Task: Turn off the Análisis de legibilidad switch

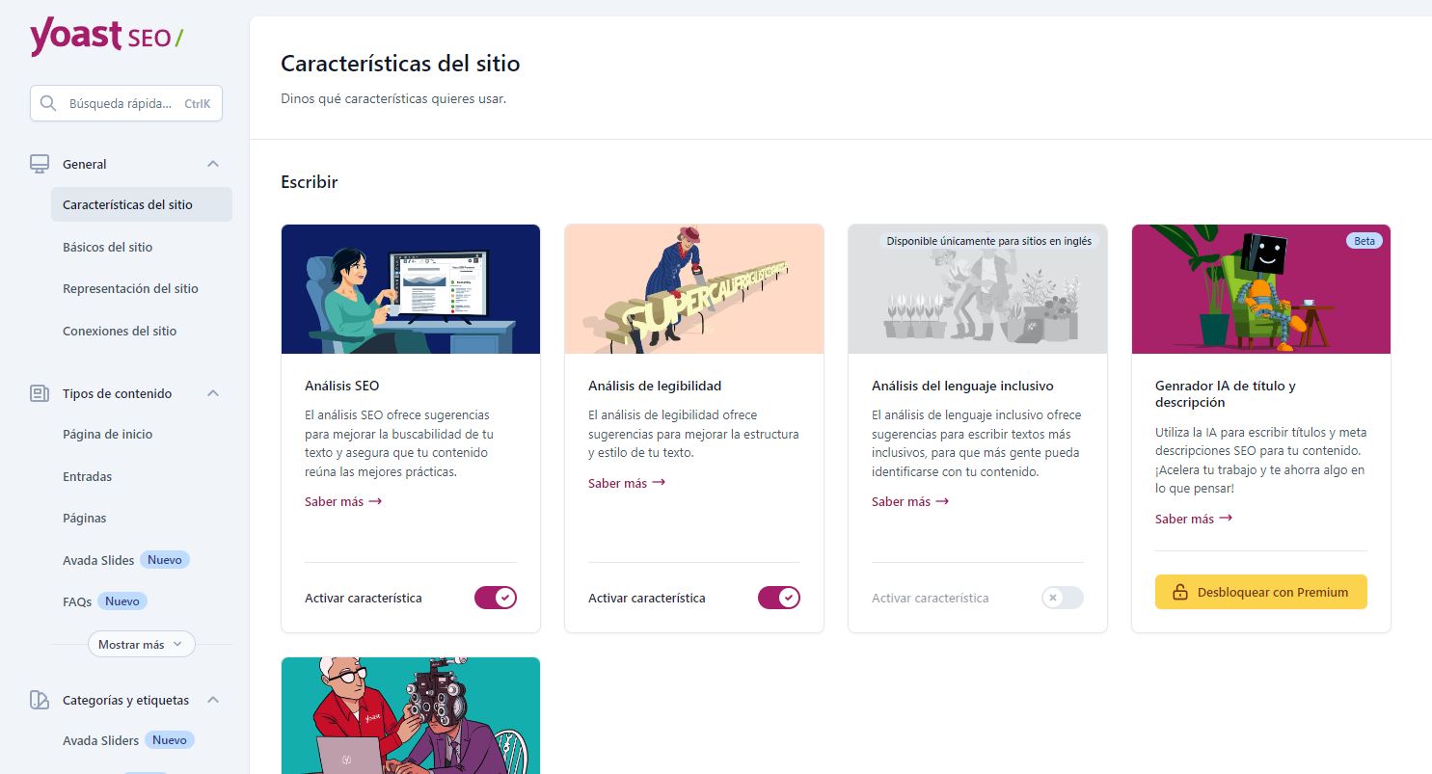Action: (x=778, y=598)
